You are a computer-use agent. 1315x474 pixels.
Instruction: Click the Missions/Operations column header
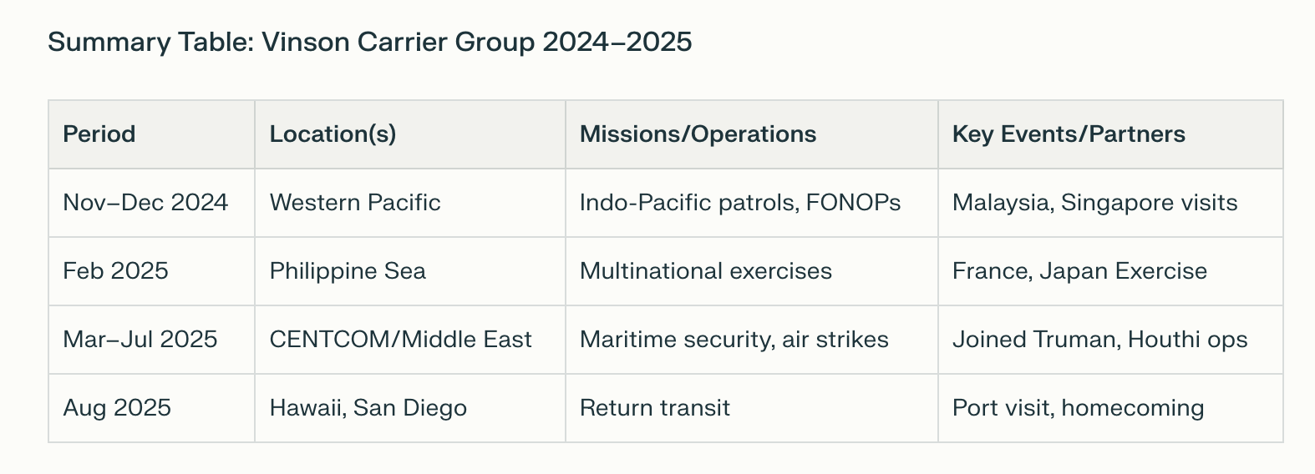(x=752, y=134)
